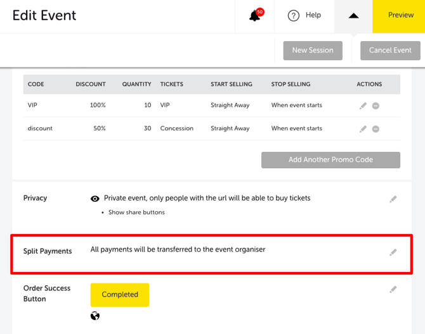Click the Privacy label
The height and width of the screenshot is (334, 425).
tap(36, 198)
